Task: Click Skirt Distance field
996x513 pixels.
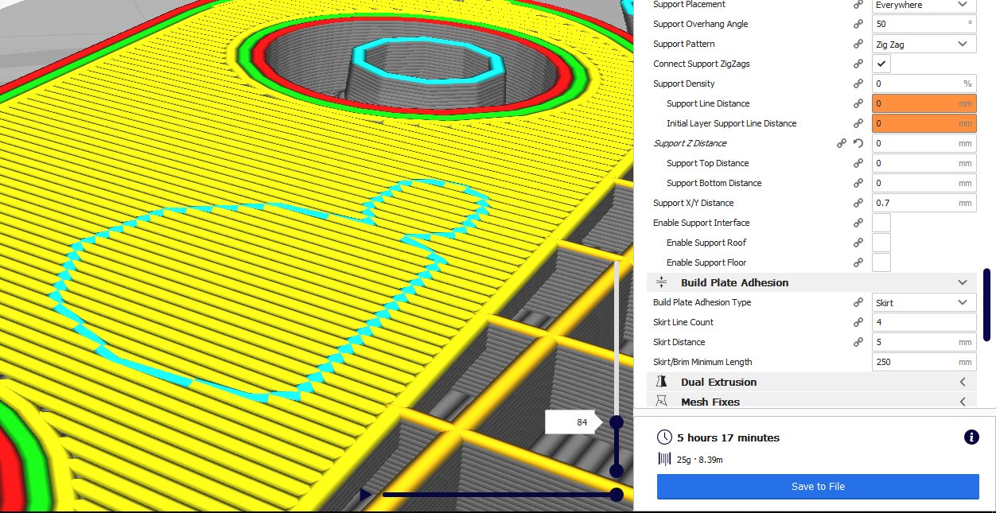Action: point(924,342)
